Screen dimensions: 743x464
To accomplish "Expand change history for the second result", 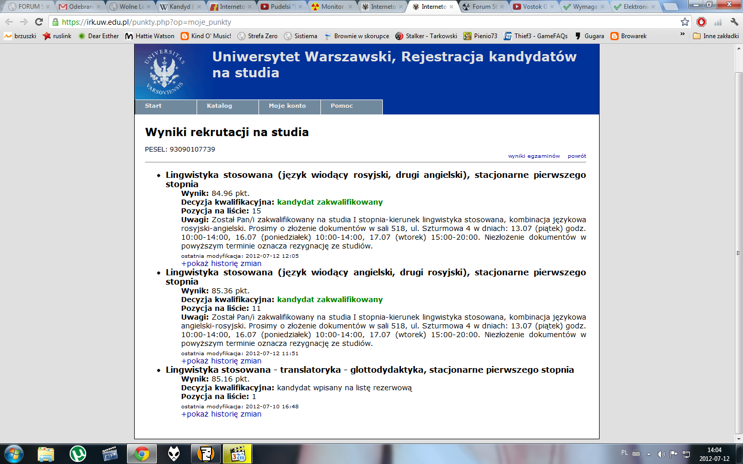I will click(x=221, y=361).
